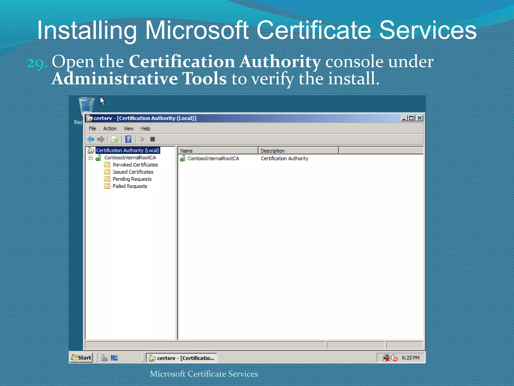Select ContosoInternalRootCA label in tree

[130, 158]
